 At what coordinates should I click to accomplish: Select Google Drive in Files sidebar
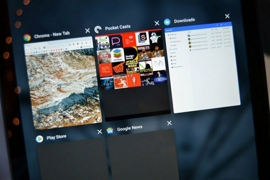coord(172,34)
